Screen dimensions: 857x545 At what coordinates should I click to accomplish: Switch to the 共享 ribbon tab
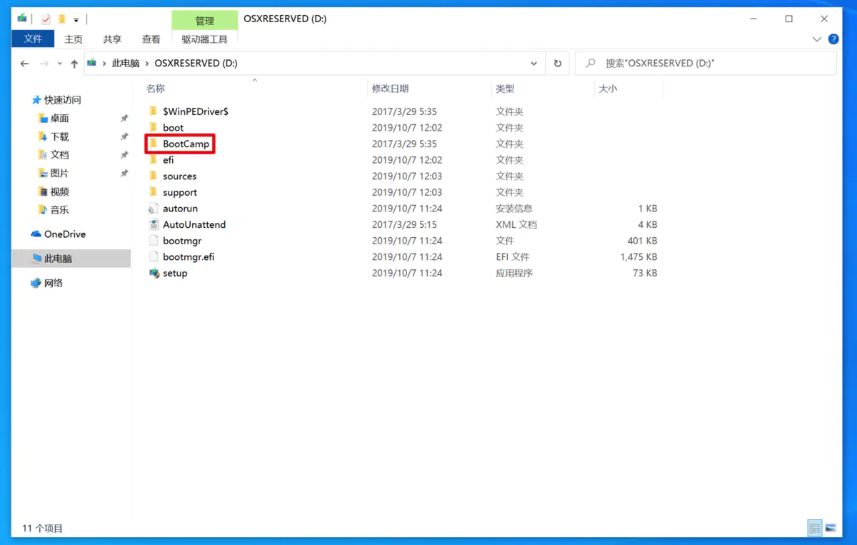[x=112, y=39]
